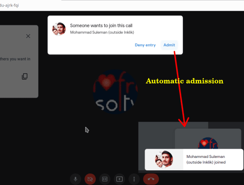The height and width of the screenshot is (185, 244).
Task: Click the name Mohammad Suleman in prompt
Action: click(x=89, y=32)
